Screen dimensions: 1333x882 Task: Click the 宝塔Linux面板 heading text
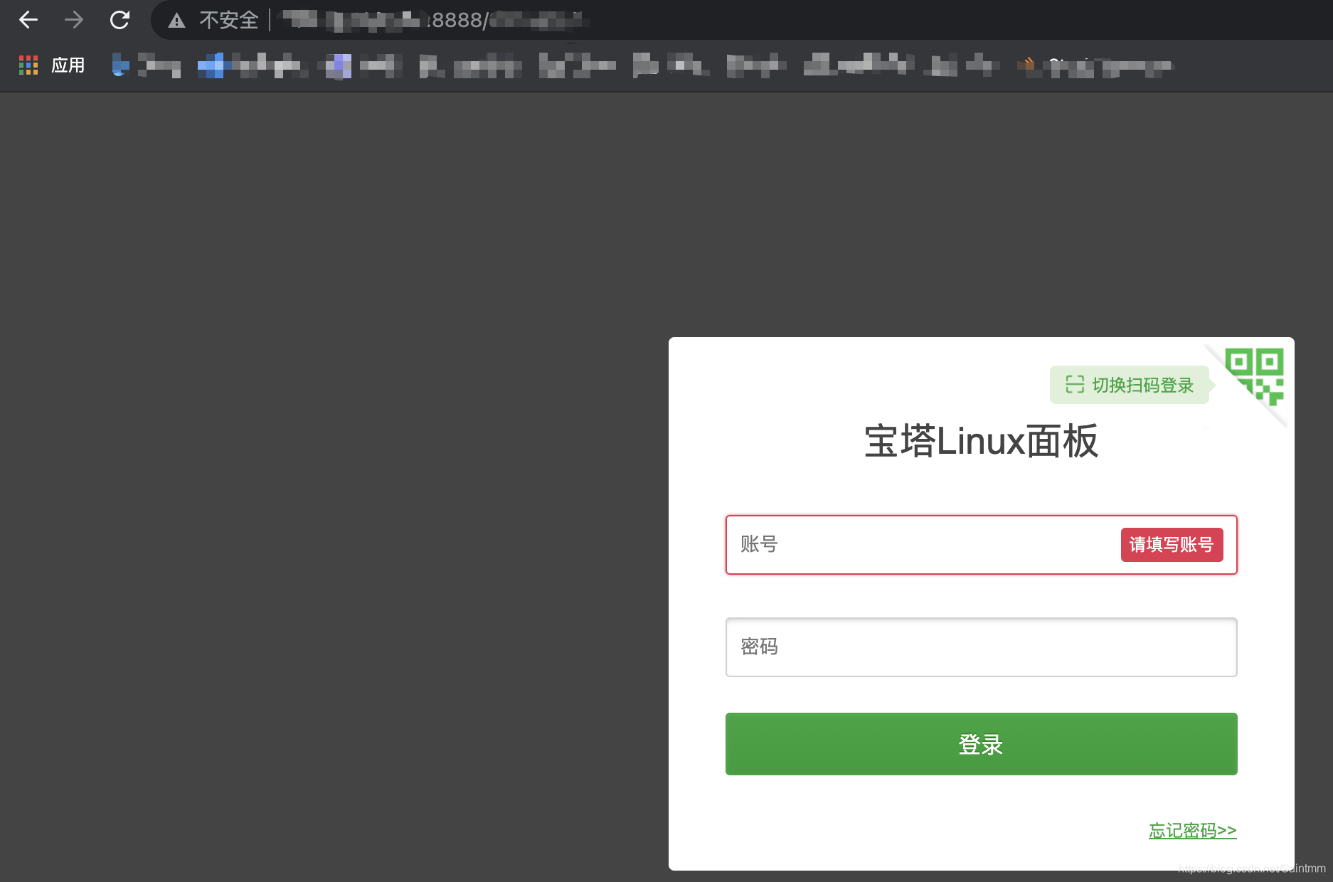click(981, 441)
